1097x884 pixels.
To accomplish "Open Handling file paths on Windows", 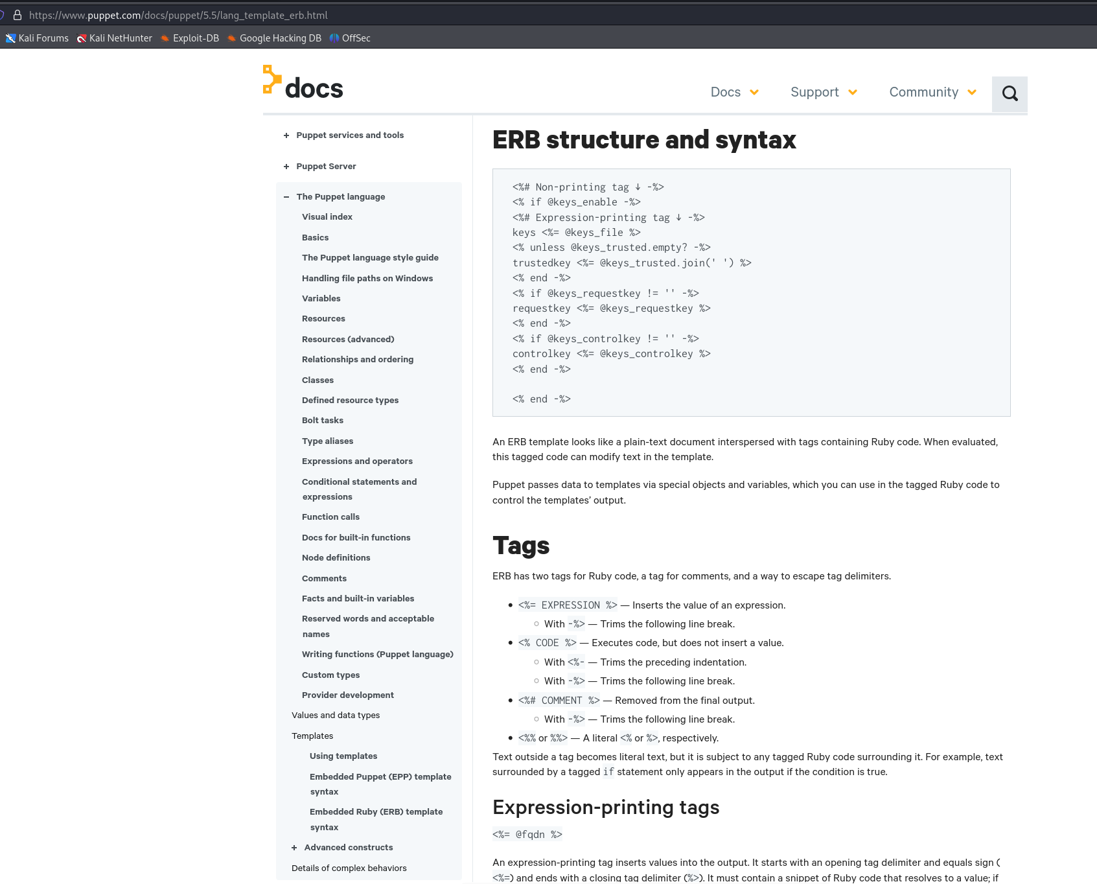I will point(367,279).
